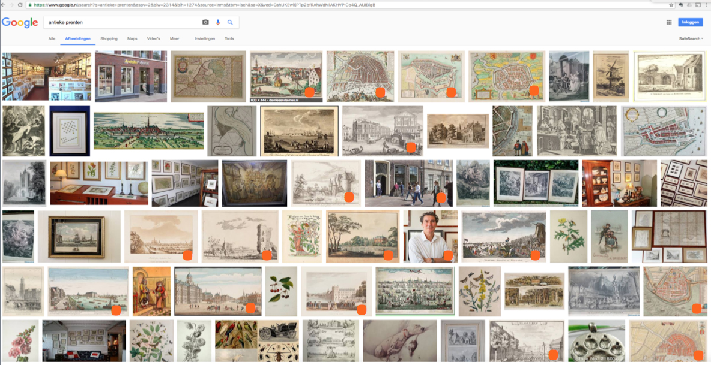Click the blue Inloggen button
Viewport: 711px width, 365px height.
click(691, 22)
